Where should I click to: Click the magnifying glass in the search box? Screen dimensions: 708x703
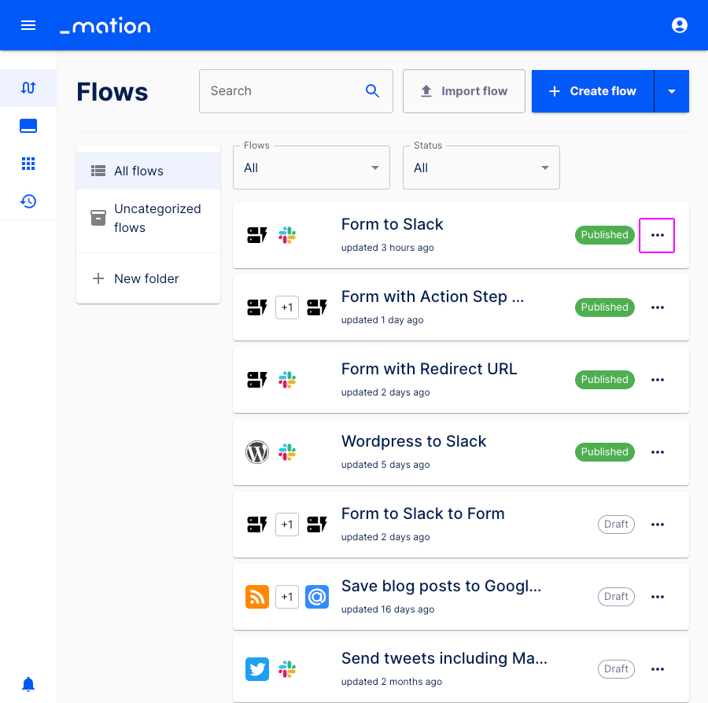pyautogui.click(x=372, y=90)
